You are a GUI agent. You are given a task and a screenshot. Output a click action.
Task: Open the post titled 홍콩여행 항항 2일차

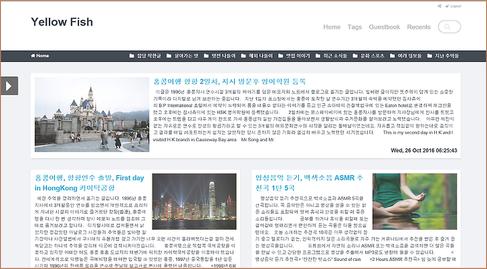coord(229,82)
